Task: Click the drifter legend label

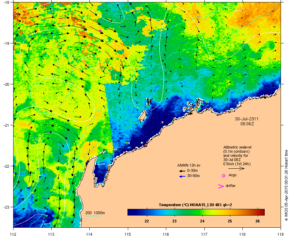Action: tap(230, 186)
